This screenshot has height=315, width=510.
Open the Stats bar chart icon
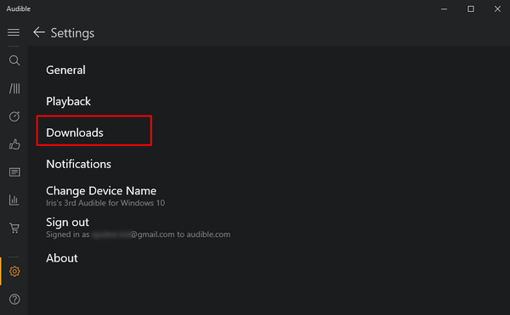14,200
